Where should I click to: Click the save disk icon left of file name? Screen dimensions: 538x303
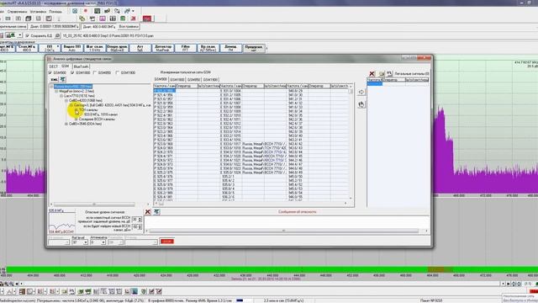click(x=58, y=35)
